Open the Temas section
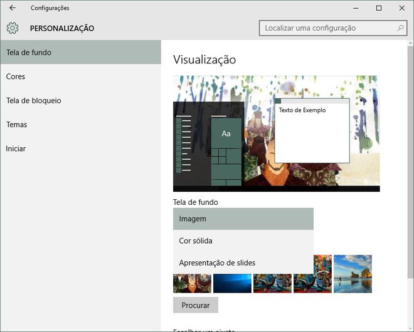414x332 pixels. coord(80,125)
